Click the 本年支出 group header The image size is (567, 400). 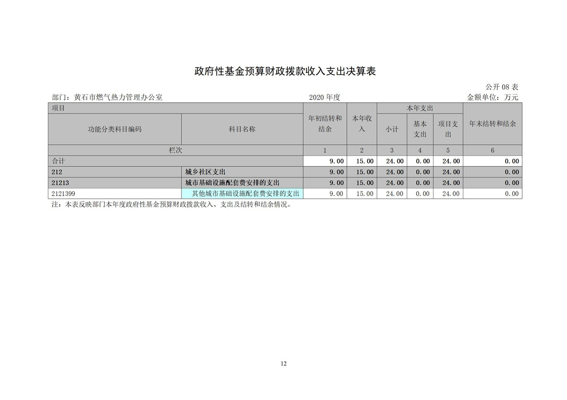tap(420, 108)
